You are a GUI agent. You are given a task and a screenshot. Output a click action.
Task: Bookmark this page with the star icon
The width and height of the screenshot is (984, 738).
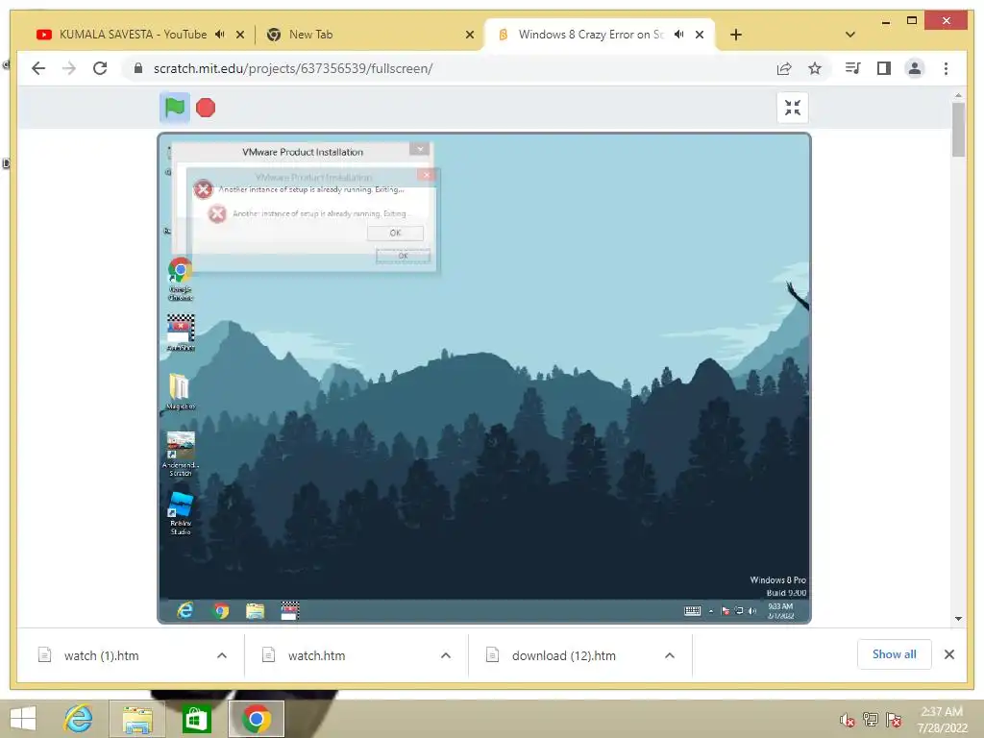[815, 68]
